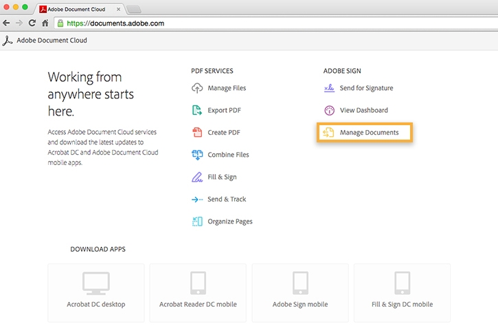This screenshot has height=326, width=498.
Task: Click the Combine Files icon
Action: pos(197,155)
